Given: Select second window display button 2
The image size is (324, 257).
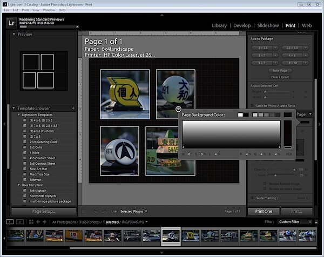Looking at the screenshot, I should (20, 222).
